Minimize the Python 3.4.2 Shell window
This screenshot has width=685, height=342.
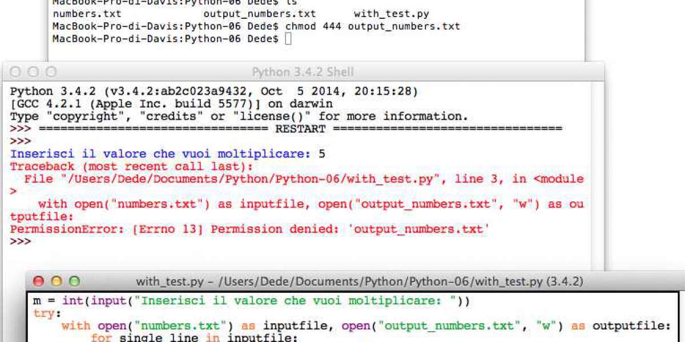coord(33,72)
